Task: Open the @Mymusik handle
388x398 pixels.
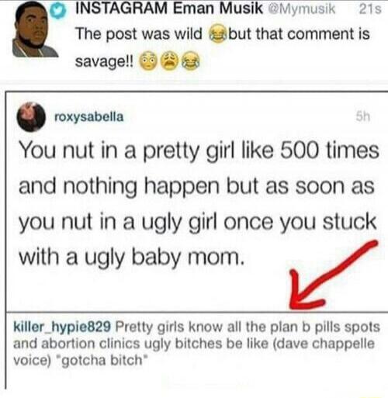Action: (301, 9)
